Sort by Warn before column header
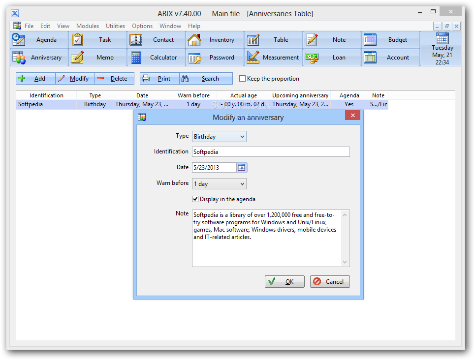Viewport: 475px width, 360px height. [193, 95]
